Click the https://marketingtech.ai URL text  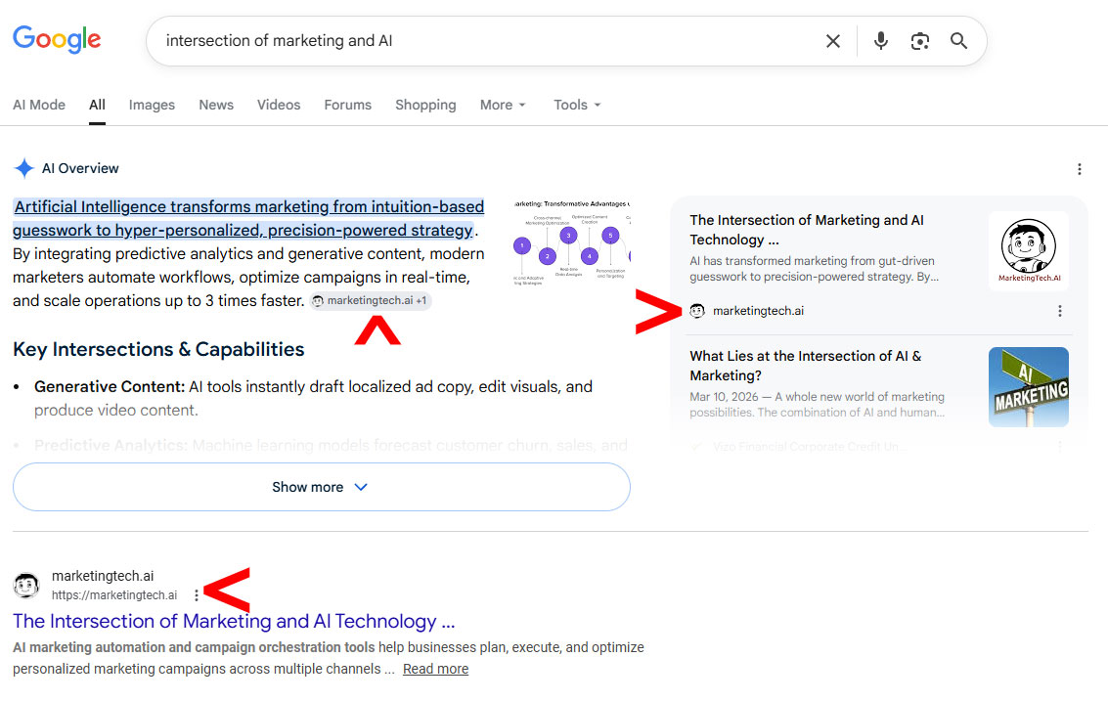tap(114, 595)
